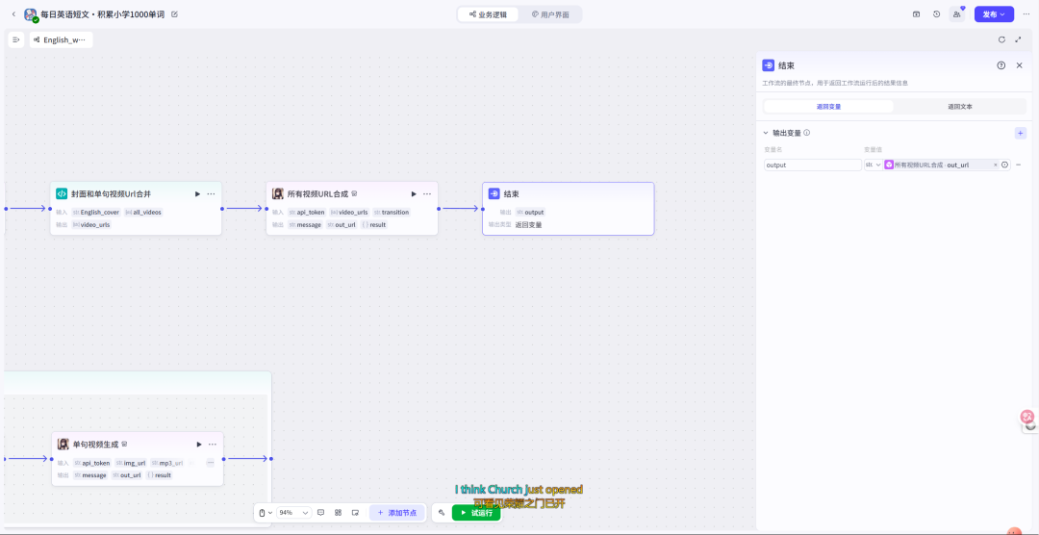Run the 所有视频URL合成 node
The height and width of the screenshot is (535, 1039).
click(414, 193)
